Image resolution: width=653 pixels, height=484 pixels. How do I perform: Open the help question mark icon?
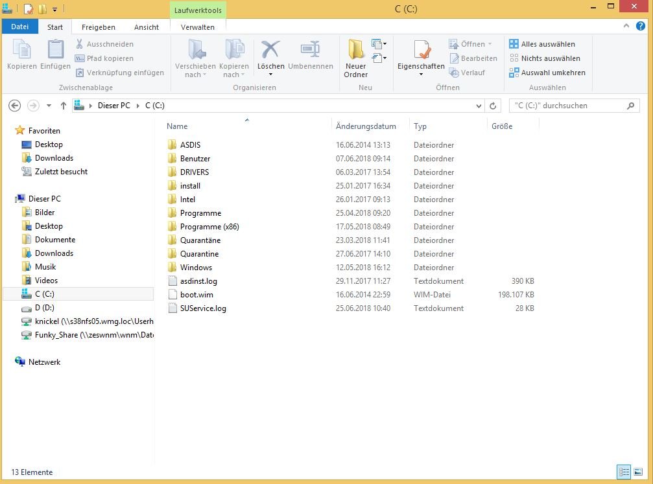(641, 26)
